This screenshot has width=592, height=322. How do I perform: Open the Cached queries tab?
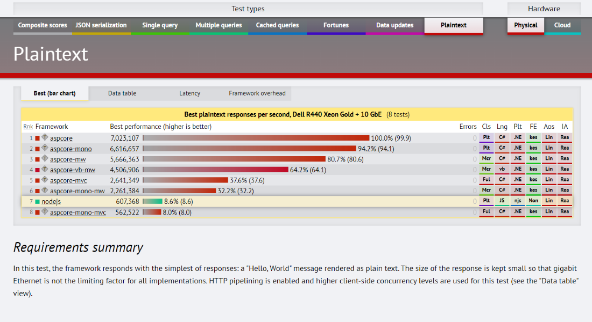[278, 26]
